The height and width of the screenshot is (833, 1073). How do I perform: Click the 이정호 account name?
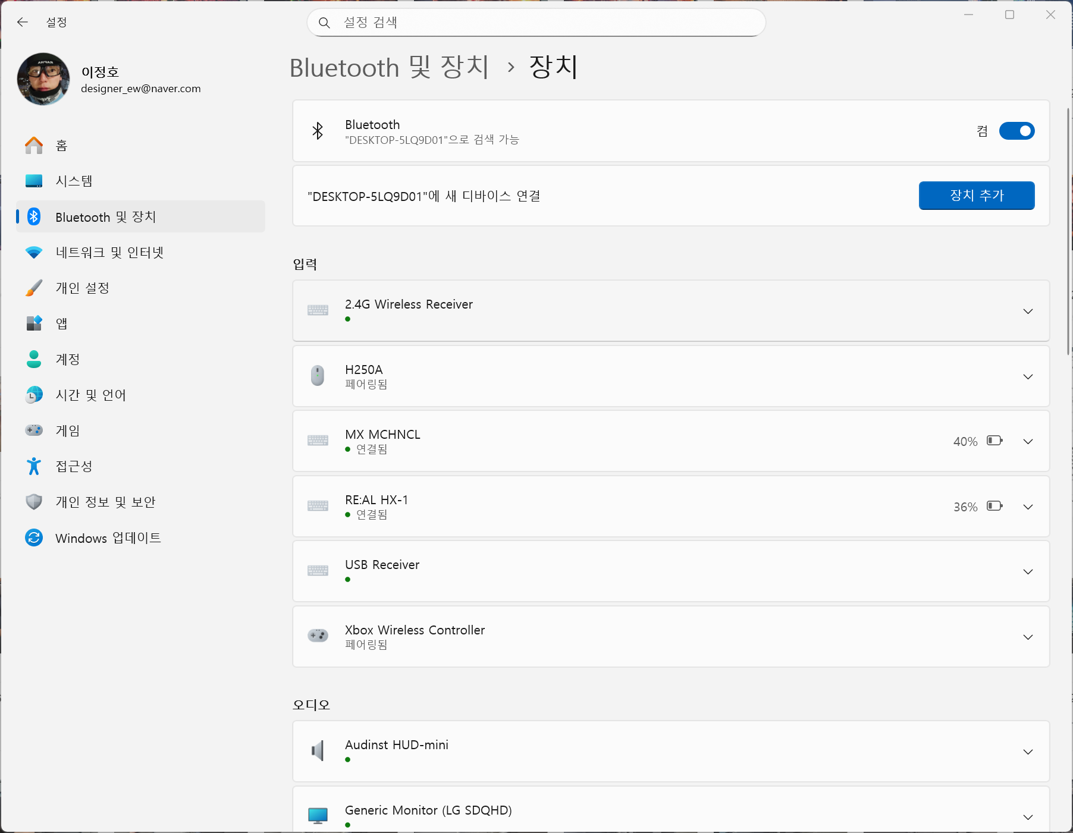coord(100,72)
